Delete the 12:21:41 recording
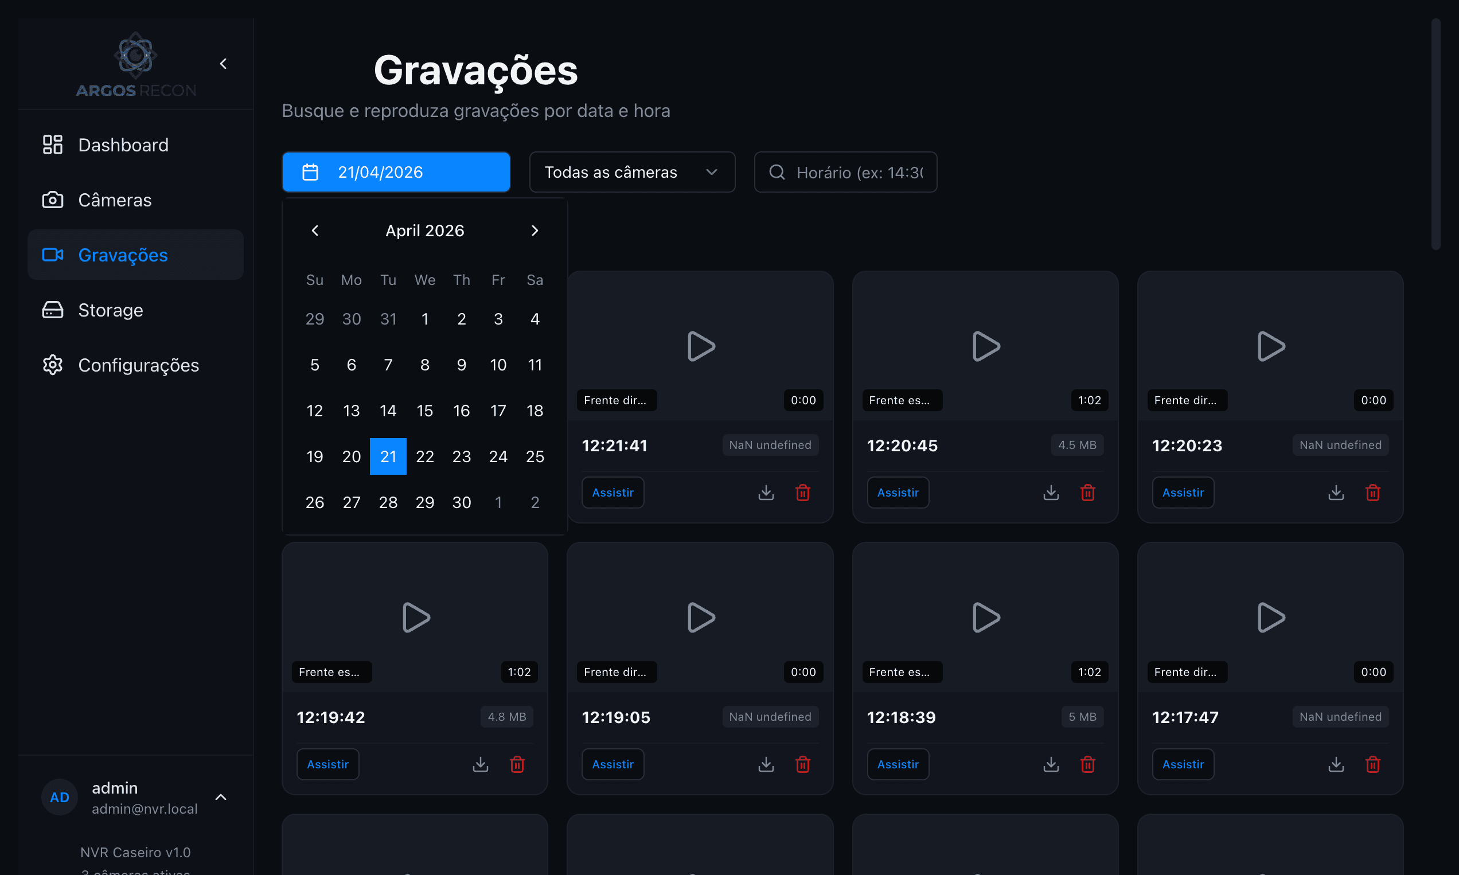This screenshot has height=875, width=1459. click(803, 493)
